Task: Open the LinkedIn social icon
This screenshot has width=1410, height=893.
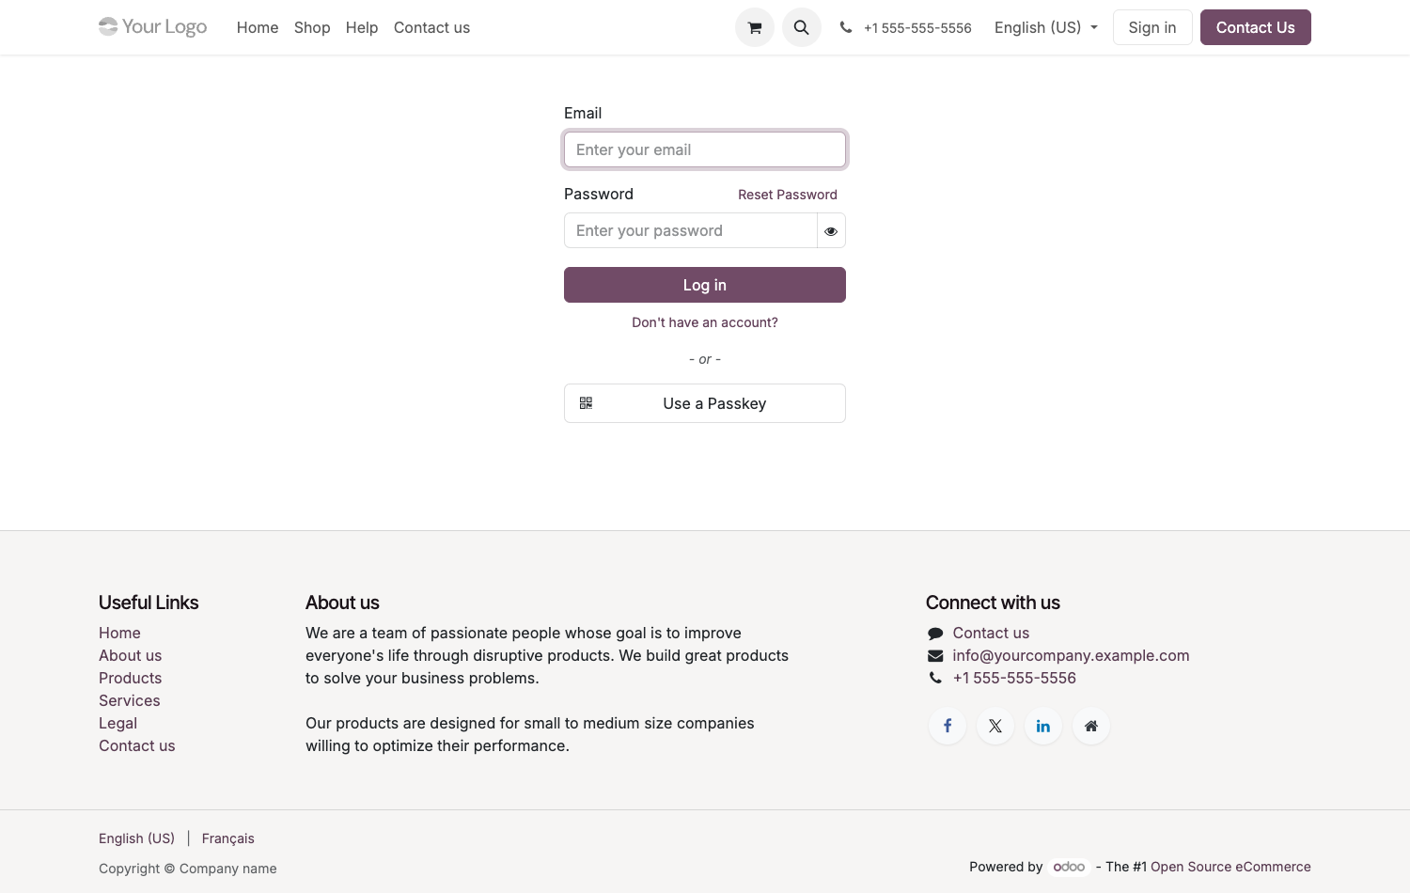Action: point(1043,726)
